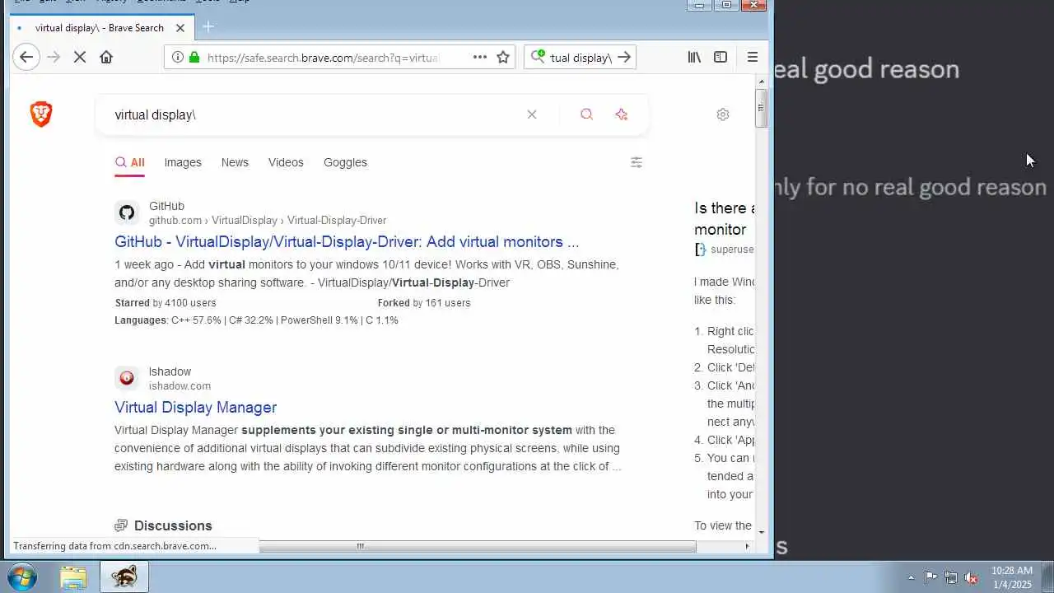Open the muted volume tray icon
1054x593 pixels.
click(971, 577)
